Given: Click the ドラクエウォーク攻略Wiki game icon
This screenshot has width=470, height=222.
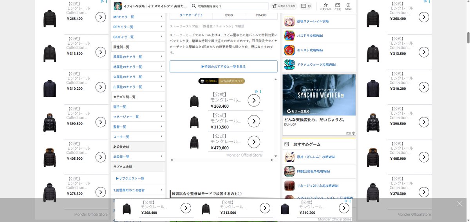Looking at the screenshot, I should tap(289, 65).
